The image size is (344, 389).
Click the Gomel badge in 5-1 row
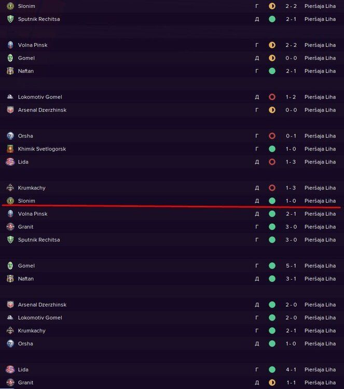[10, 266]
